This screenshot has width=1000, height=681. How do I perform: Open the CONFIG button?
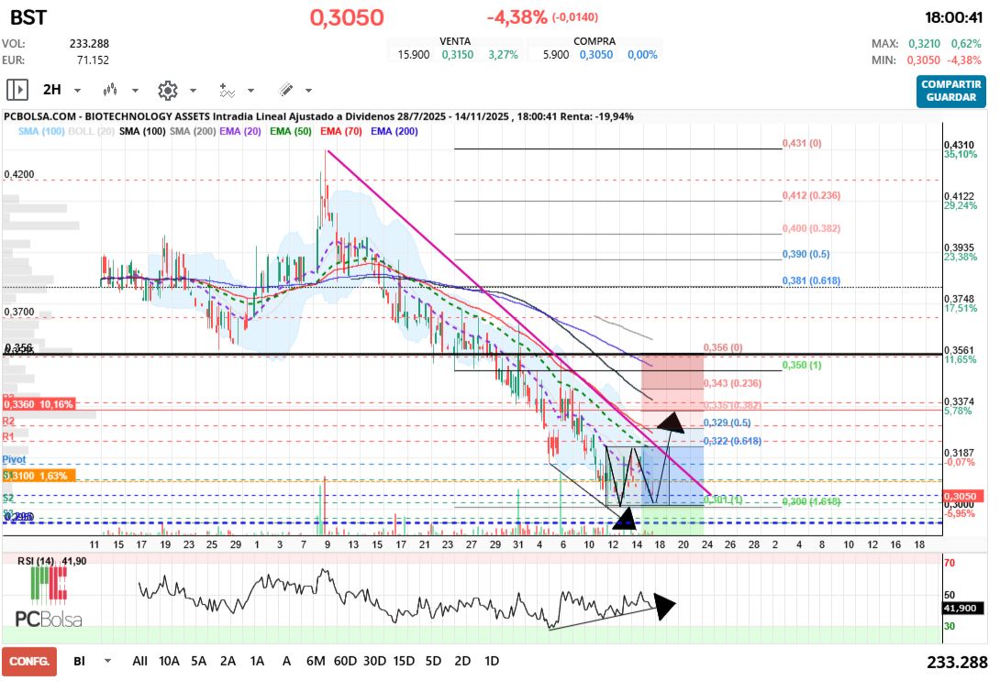point(28,660)
